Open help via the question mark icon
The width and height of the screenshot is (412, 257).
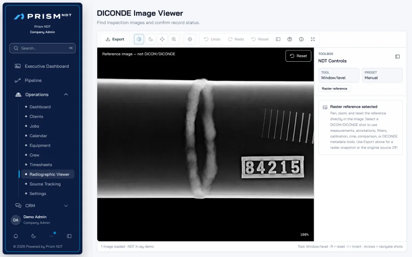pos(290,39)
